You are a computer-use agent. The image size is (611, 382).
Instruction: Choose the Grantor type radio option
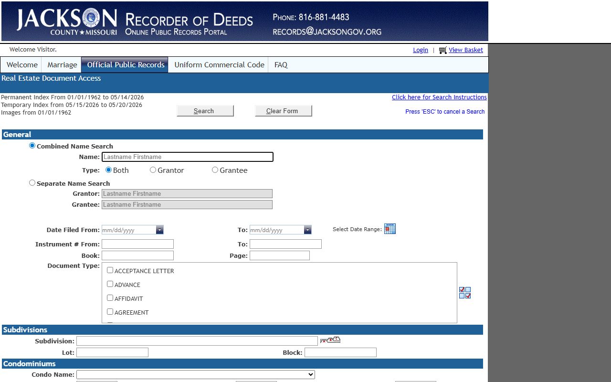coord(153,170)
